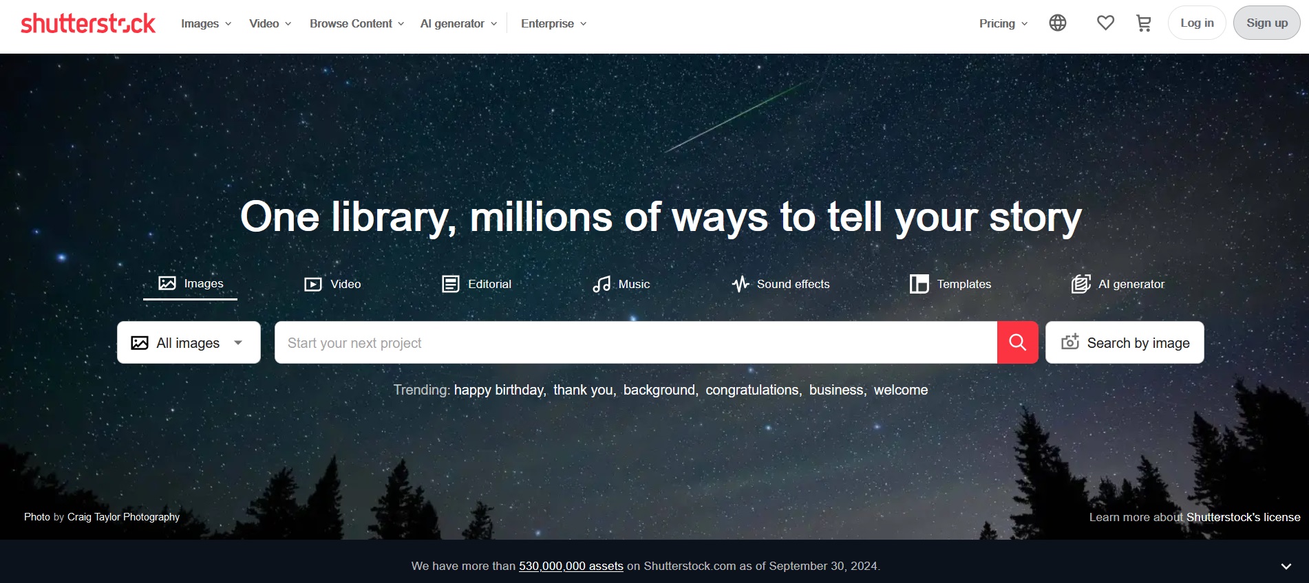The width and height of the screenshot is (1309, 583).
Task: Click the Sign up button
Action: click(1266, 23)
